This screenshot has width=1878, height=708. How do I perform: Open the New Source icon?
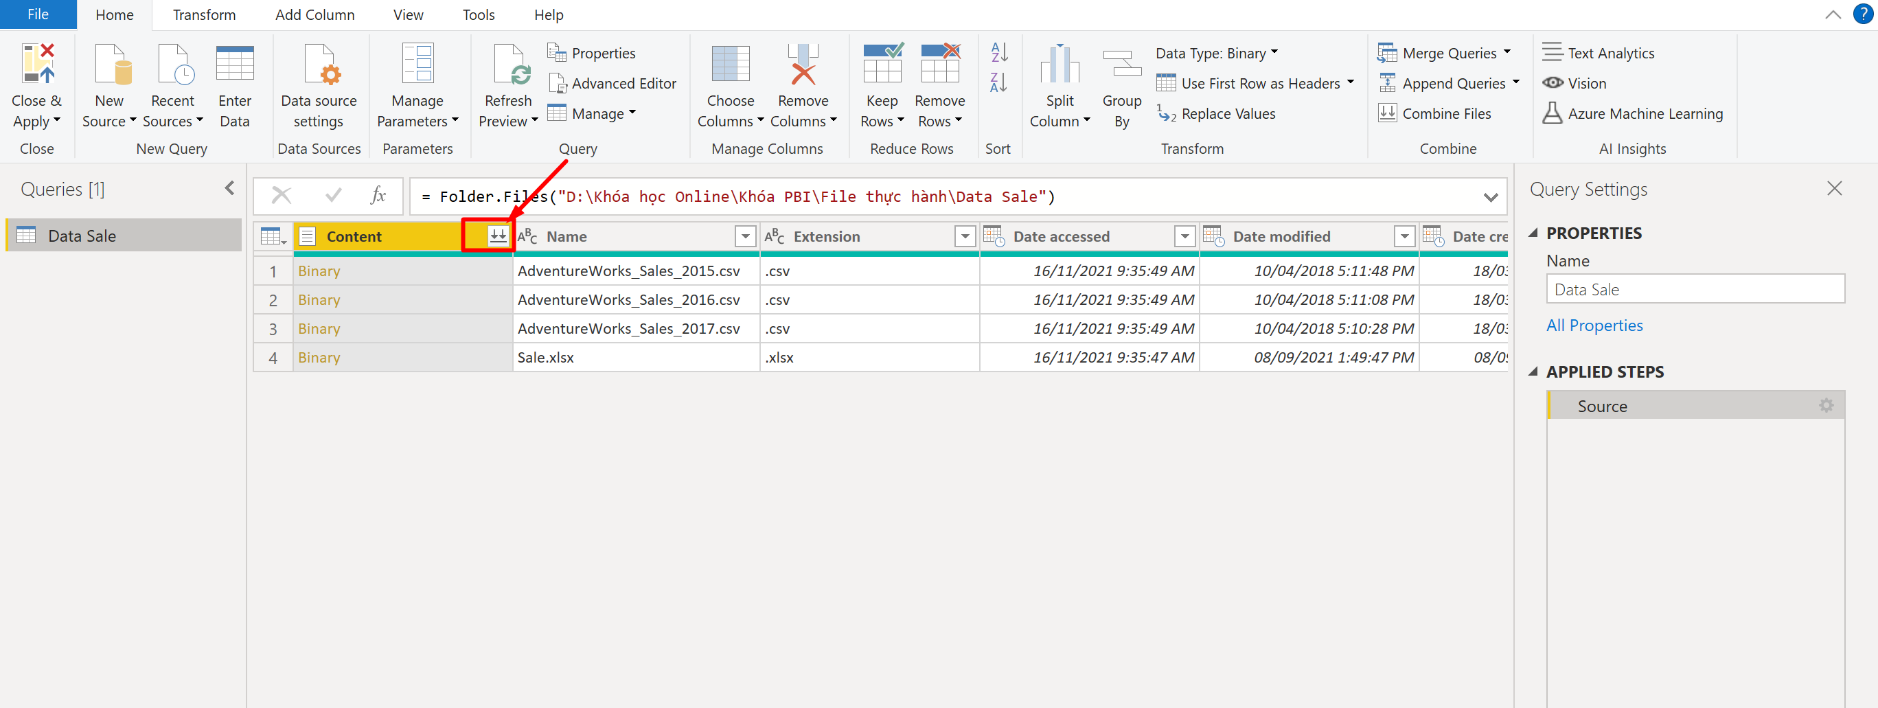point(113,63)
